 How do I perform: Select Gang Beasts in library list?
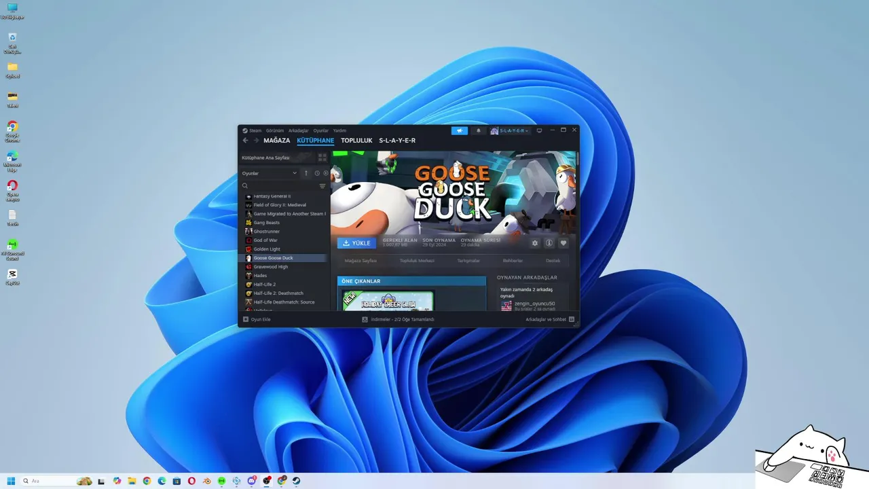point(266,222)
